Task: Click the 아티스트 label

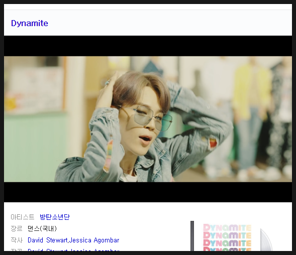Action: pos(23,217)
